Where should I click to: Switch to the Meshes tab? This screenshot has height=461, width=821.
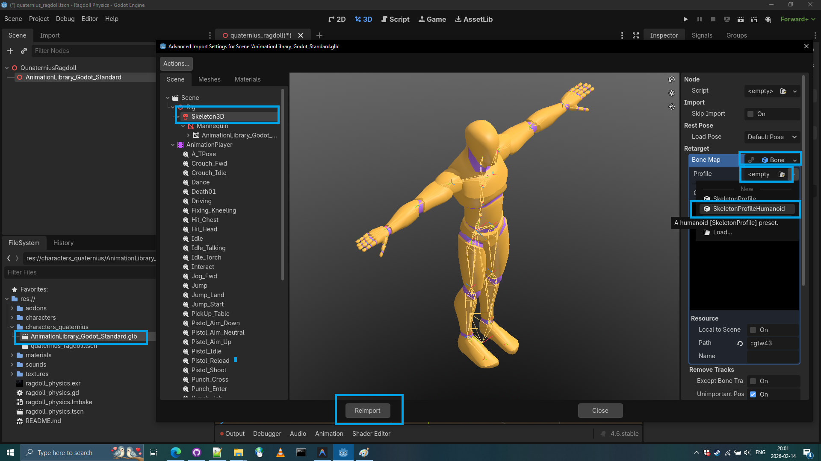pos(209,79)
